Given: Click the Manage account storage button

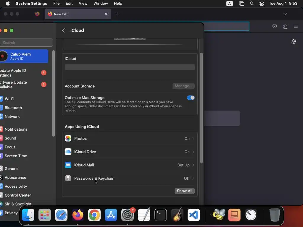Looking at the screenshot, I should (x=183, y=86).
